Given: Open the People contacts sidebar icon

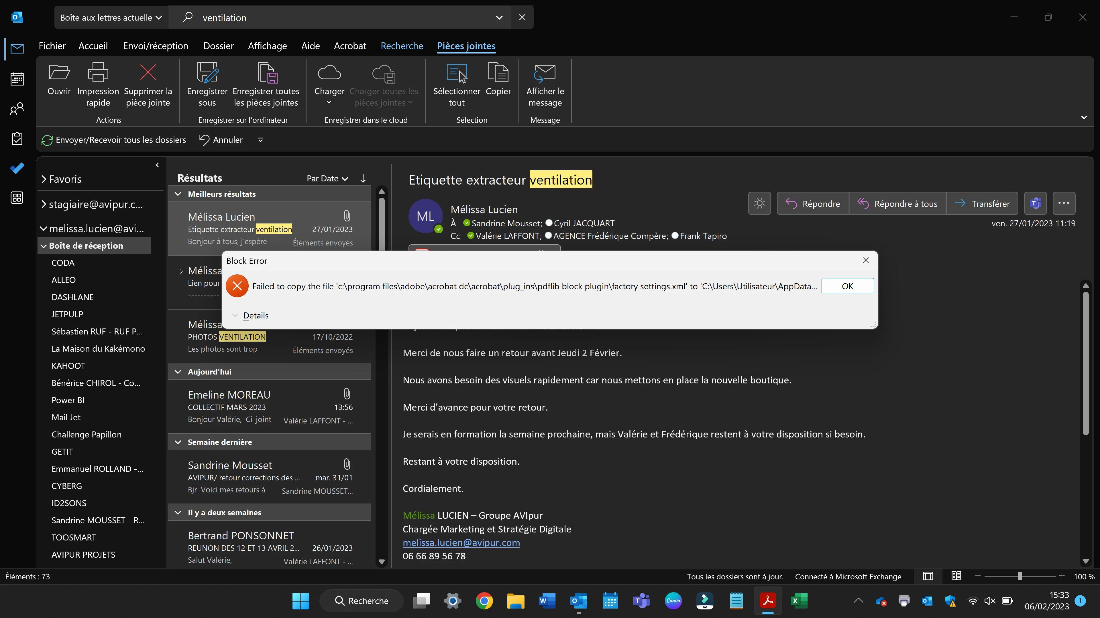Looking at the screenshot, I should (x=17, y=109).
